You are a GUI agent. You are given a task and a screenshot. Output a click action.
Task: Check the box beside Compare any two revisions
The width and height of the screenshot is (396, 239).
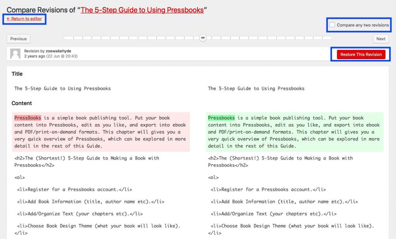332,25
